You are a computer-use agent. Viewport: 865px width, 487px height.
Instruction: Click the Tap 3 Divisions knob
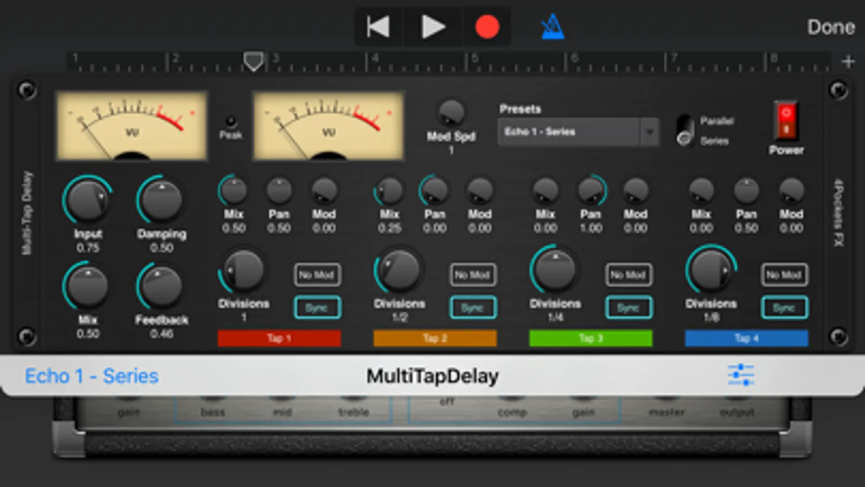[555, 271]
